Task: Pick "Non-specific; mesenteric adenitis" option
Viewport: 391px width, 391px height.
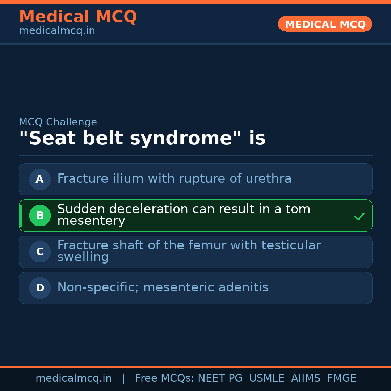Action: (x=163, y=287)
